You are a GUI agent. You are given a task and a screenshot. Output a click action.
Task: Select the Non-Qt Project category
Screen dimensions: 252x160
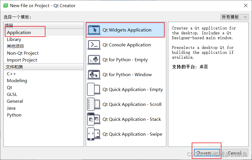[44, 53]
